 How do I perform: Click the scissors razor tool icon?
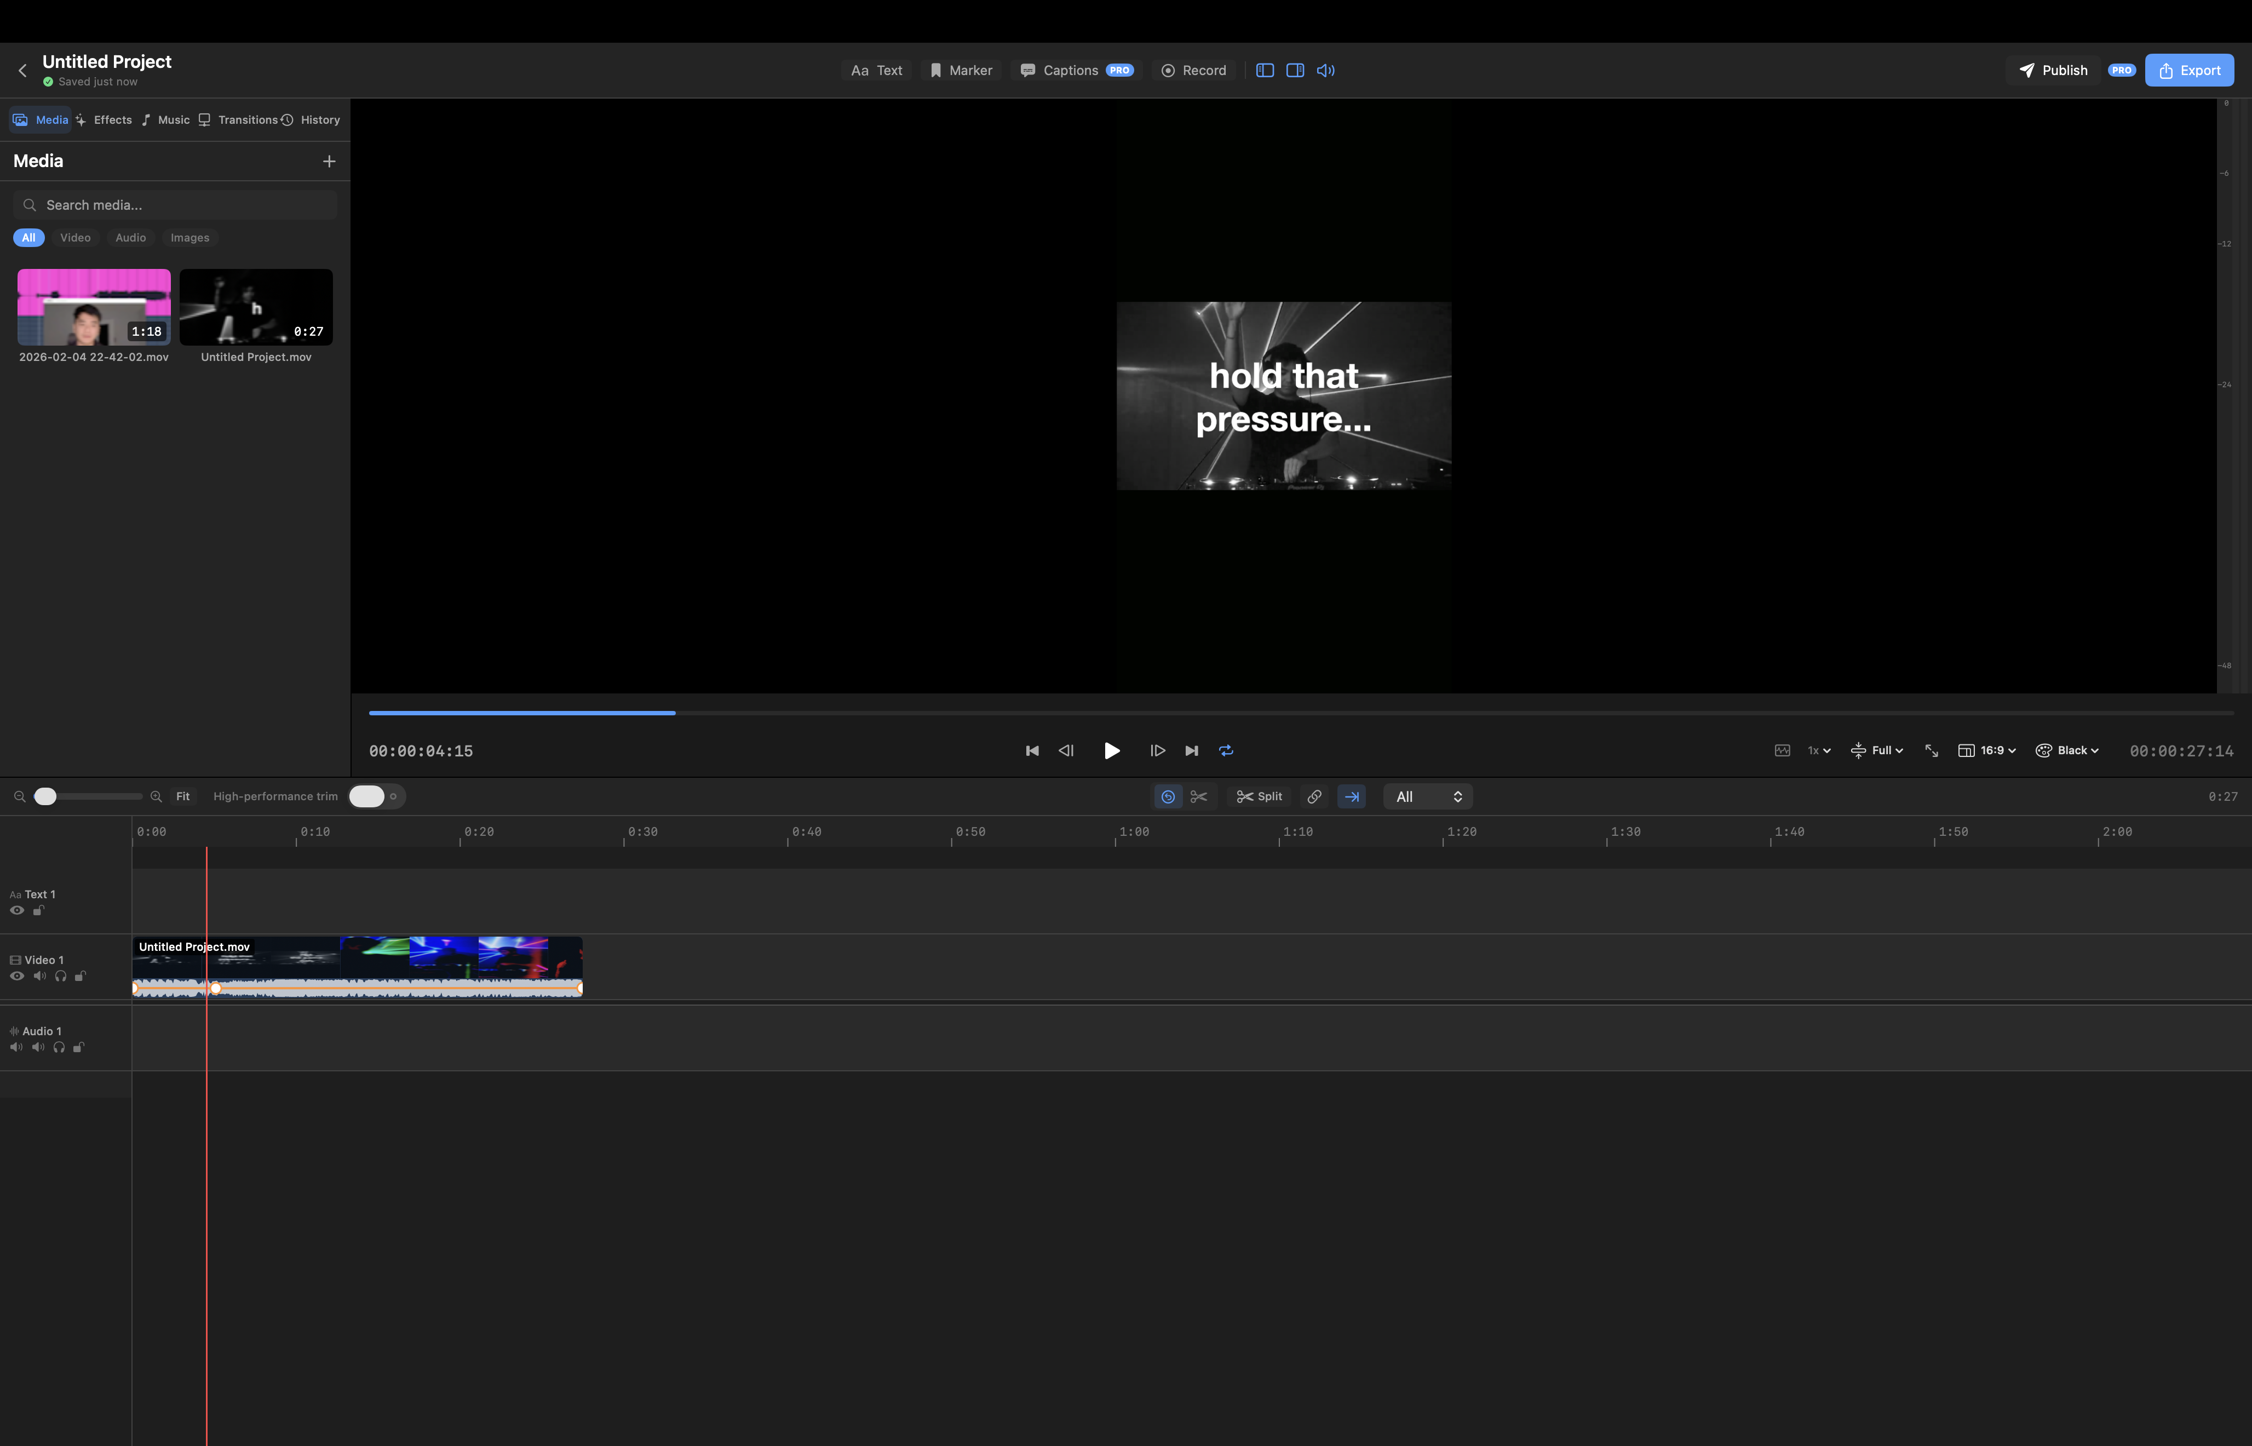1199,796
